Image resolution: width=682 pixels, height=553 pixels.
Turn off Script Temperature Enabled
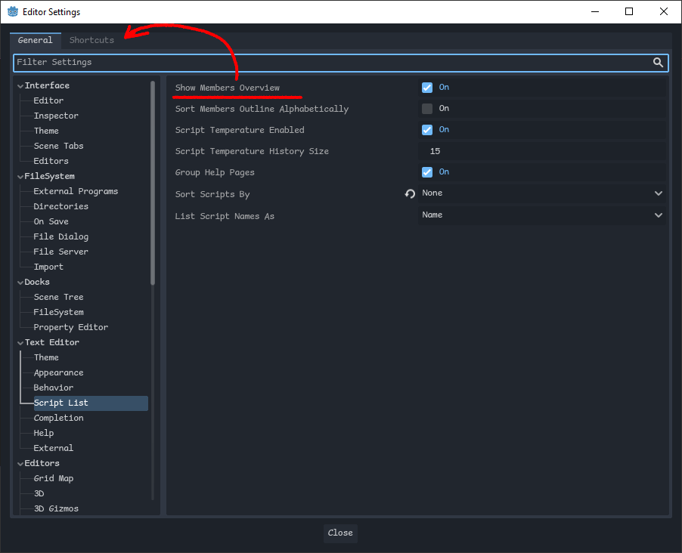(426, 129)
